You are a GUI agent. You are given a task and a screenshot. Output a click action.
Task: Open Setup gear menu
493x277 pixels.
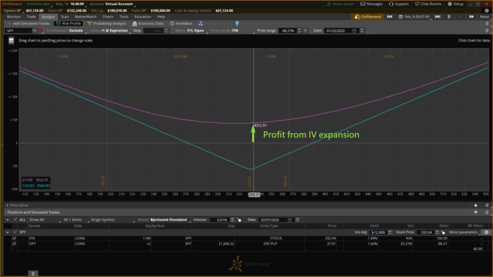(455, 4)
